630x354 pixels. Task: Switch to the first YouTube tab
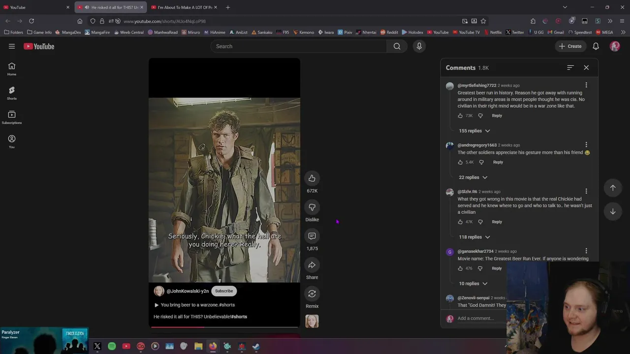pyautogui.click(x=37, y=7)
